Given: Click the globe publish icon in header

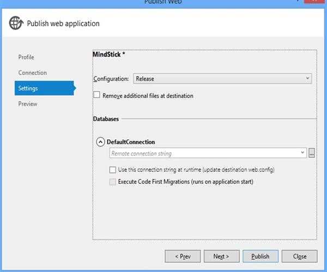Looking at the screenshot, I should [16, 23].
